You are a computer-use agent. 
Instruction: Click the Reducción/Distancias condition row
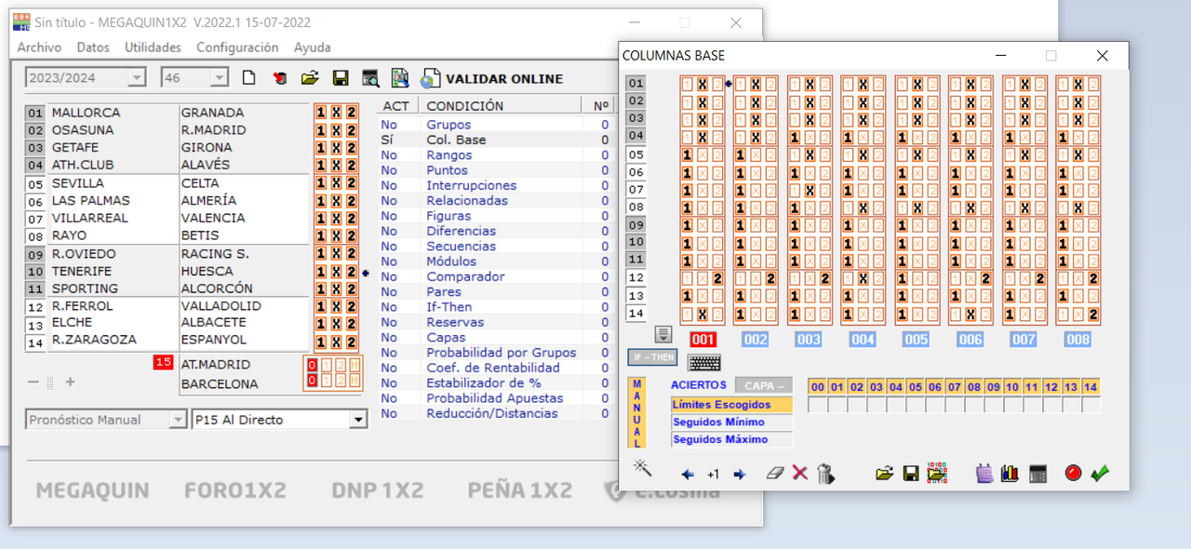tap(494, 413)
